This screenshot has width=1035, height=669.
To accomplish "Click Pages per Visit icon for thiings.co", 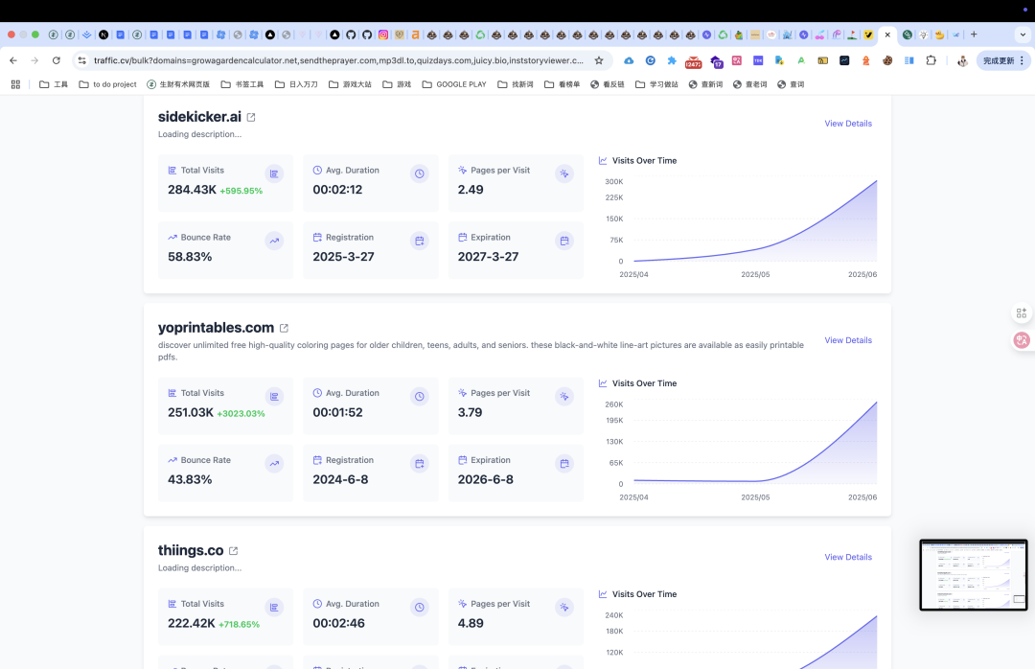I will [x=564, y=607].
